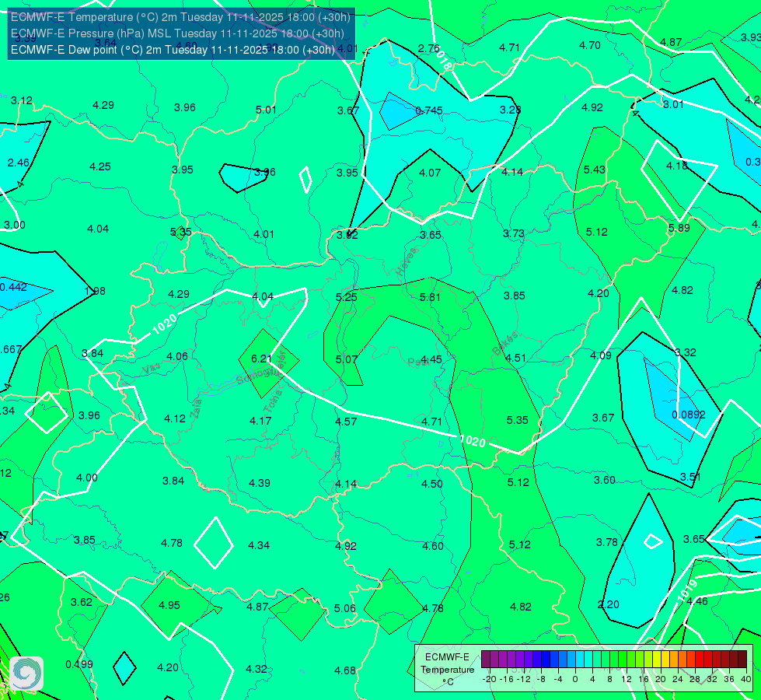
Task: Click the grid value 3.60
Action: pyautogui.click(x=605, y=480)
